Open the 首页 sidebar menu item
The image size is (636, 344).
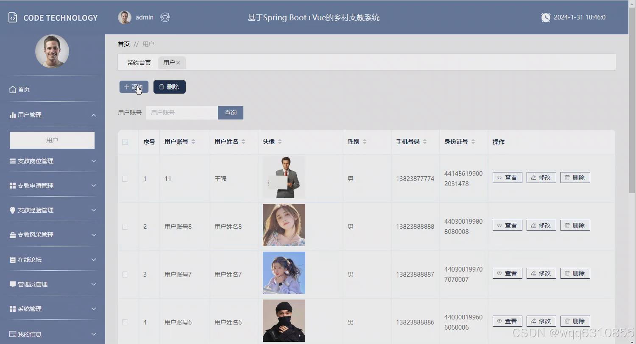pos(52,89)
